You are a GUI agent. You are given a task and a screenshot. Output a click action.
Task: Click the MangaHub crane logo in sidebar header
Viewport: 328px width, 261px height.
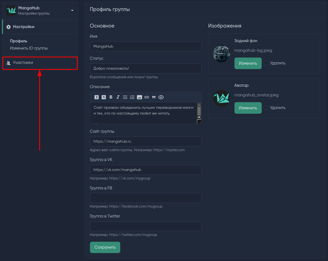point(11,10)
